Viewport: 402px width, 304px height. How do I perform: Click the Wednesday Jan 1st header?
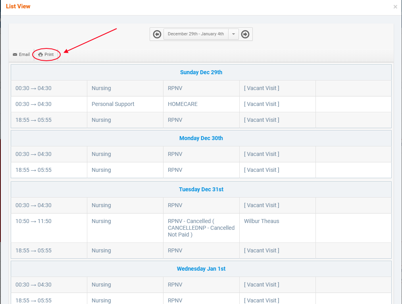coord(201,269)
